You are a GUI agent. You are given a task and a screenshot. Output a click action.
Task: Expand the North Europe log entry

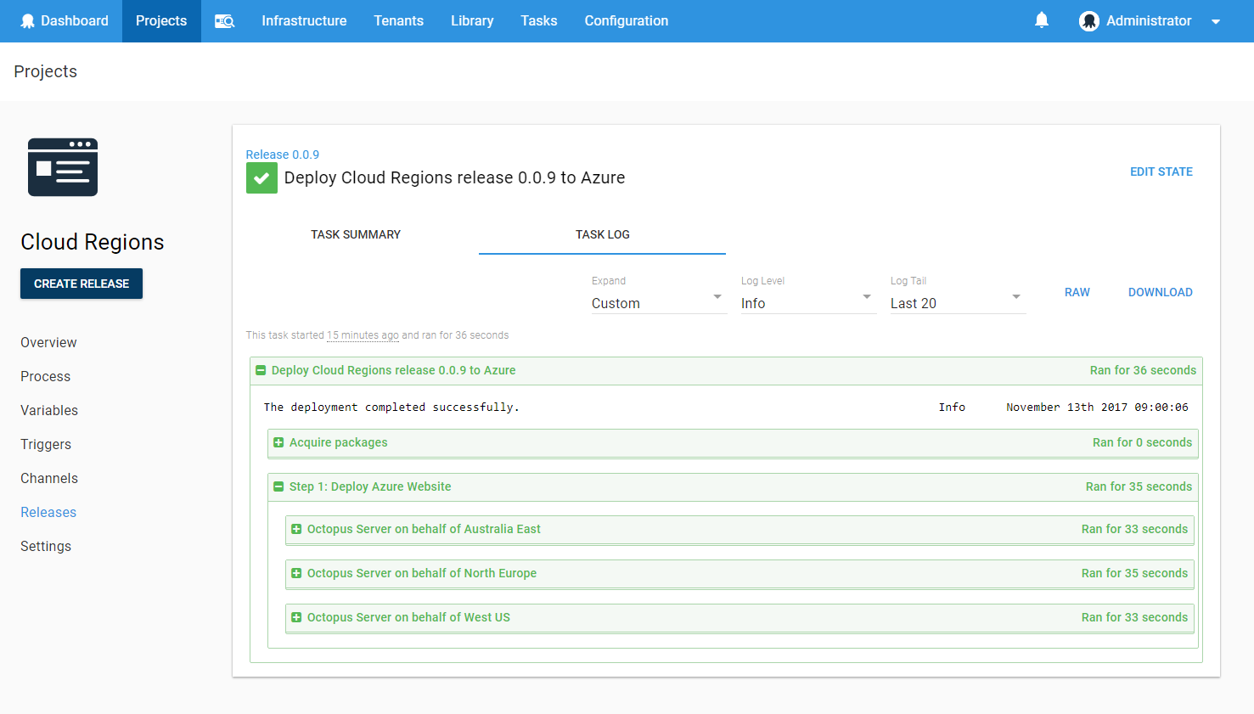(296, 573)
